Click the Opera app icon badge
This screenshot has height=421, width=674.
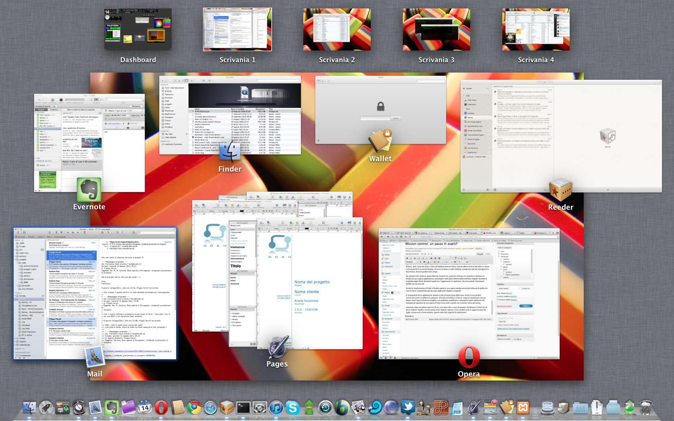point(469,357)
